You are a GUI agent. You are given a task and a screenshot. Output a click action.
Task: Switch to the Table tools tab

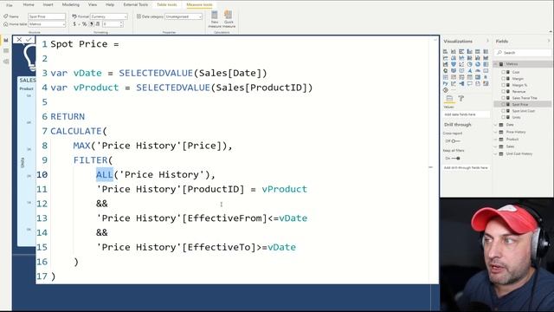[167, 5]
